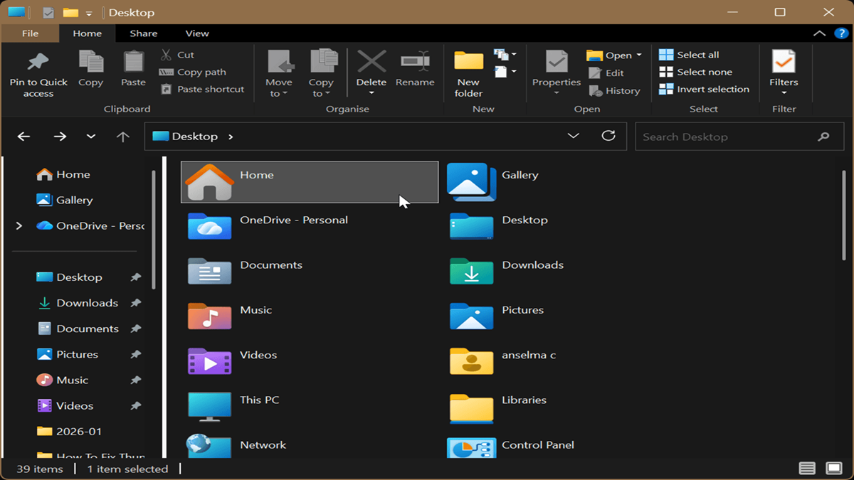
Task: Click the Rename icon
Action: pyautogui.click(x=415, y=61)
